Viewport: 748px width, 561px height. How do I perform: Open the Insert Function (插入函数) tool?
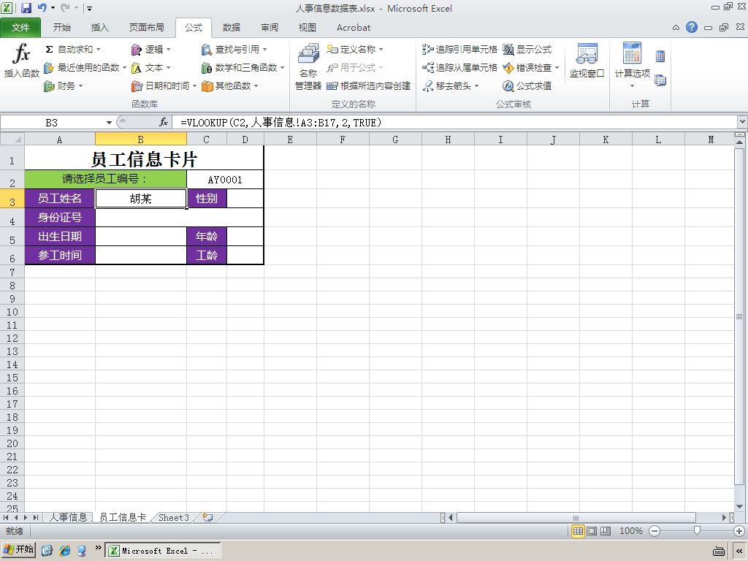point(21,61)
